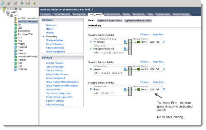
Task: Open Network Adapters settings
Action: pos(55,44)
